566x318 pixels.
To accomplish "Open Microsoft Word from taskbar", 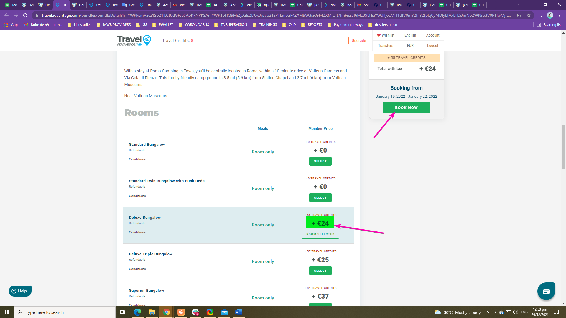I will pos(238,312).
